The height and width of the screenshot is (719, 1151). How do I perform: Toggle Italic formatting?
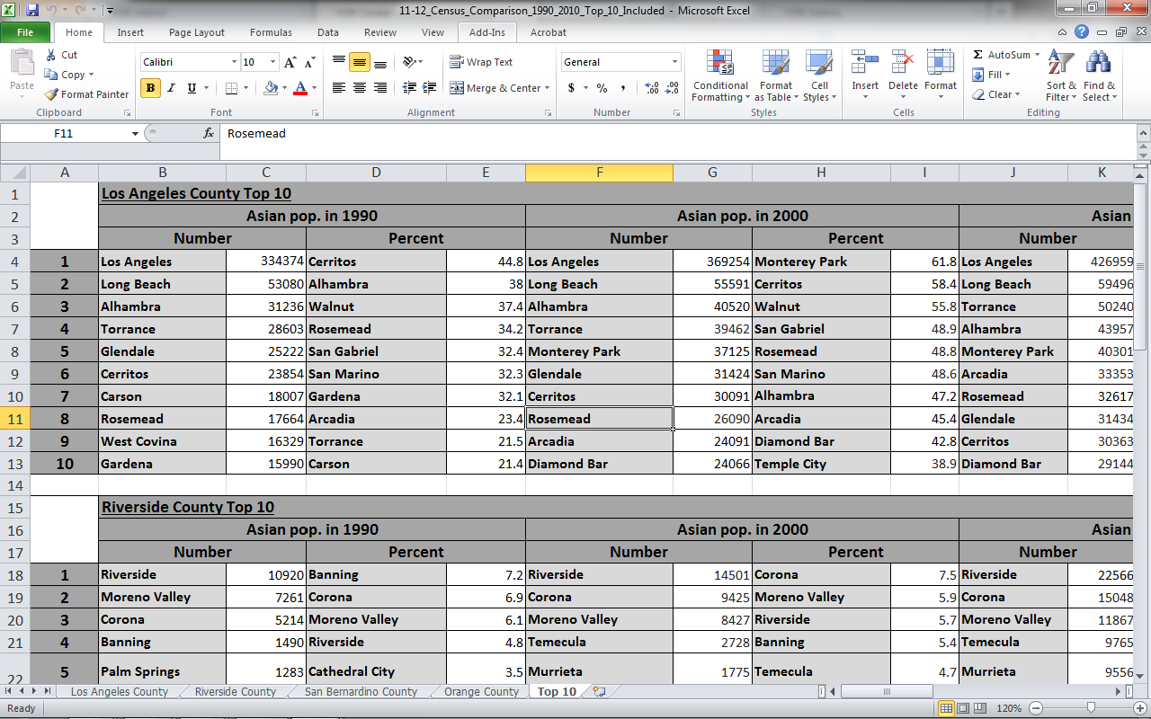(x=171, y=88)
